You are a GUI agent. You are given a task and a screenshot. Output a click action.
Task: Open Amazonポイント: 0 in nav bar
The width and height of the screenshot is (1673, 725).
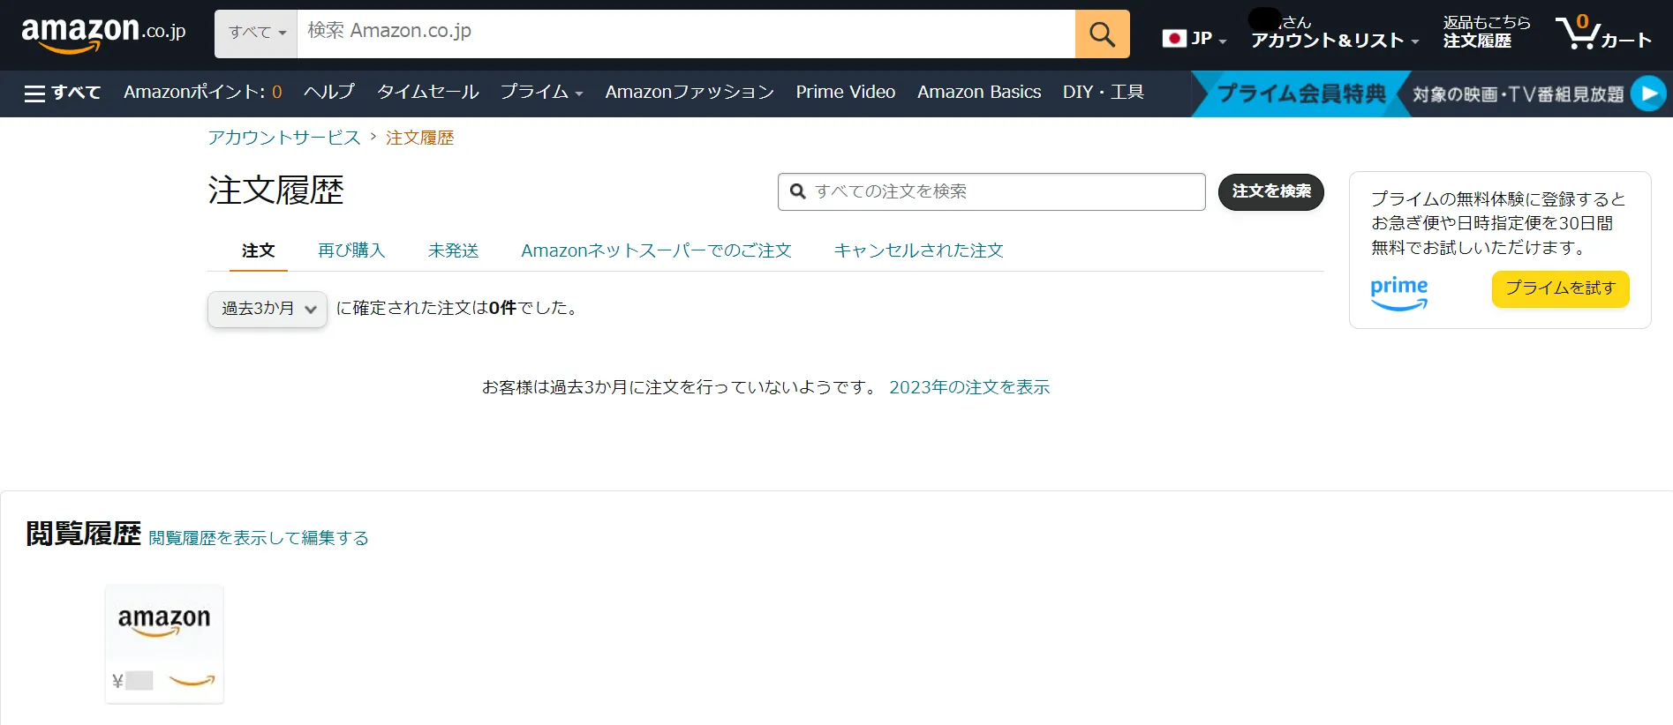(203, 92)
